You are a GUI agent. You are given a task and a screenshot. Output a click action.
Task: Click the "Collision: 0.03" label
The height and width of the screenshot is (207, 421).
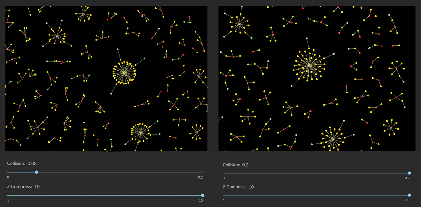22,163
